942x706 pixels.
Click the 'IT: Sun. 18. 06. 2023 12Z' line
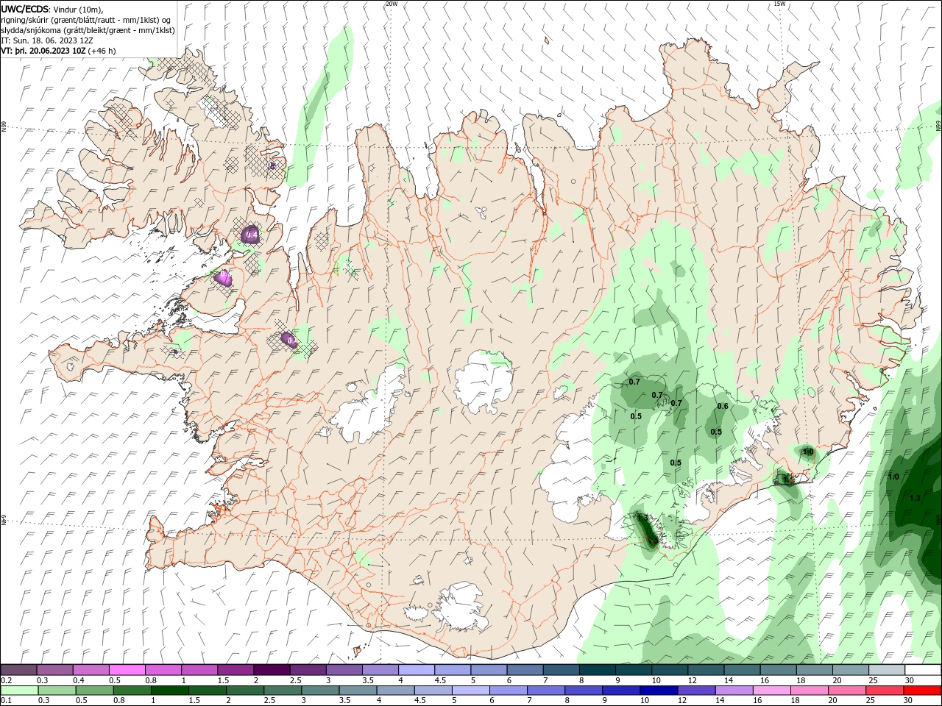pos(47,40)
